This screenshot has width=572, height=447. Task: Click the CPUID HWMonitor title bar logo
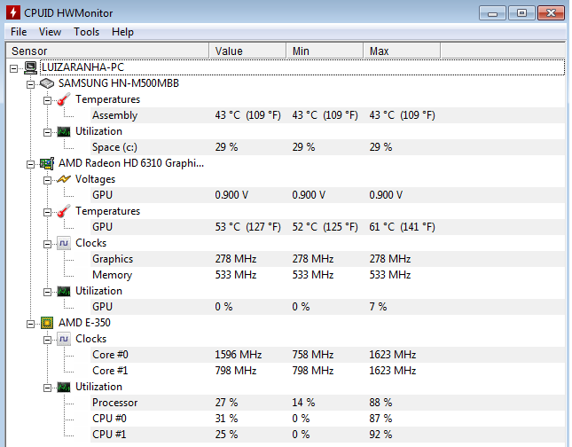coord(13,12)
